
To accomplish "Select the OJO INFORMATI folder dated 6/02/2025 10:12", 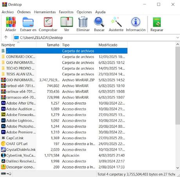I will [64, 62].
